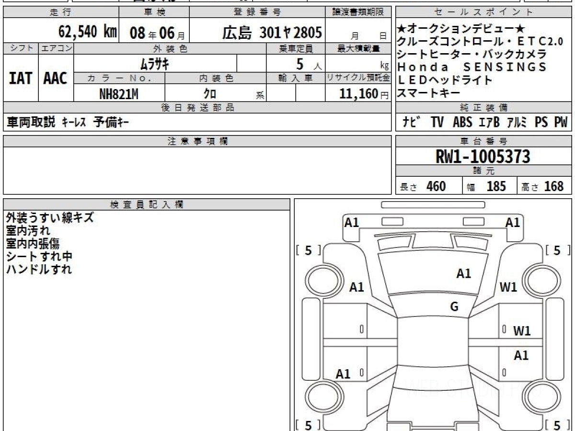
Task: Select the color code "NH821M"
Action: [119, 93]
